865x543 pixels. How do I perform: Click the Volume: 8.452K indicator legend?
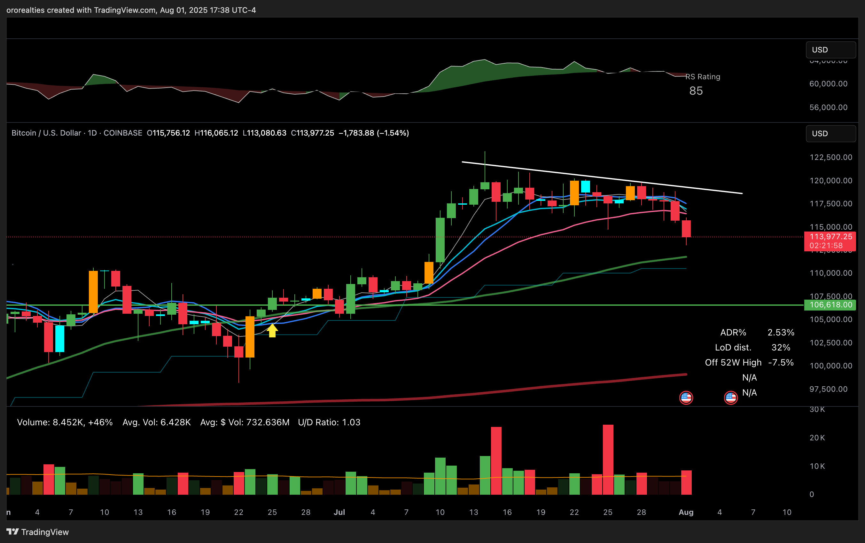click(65, 422)
